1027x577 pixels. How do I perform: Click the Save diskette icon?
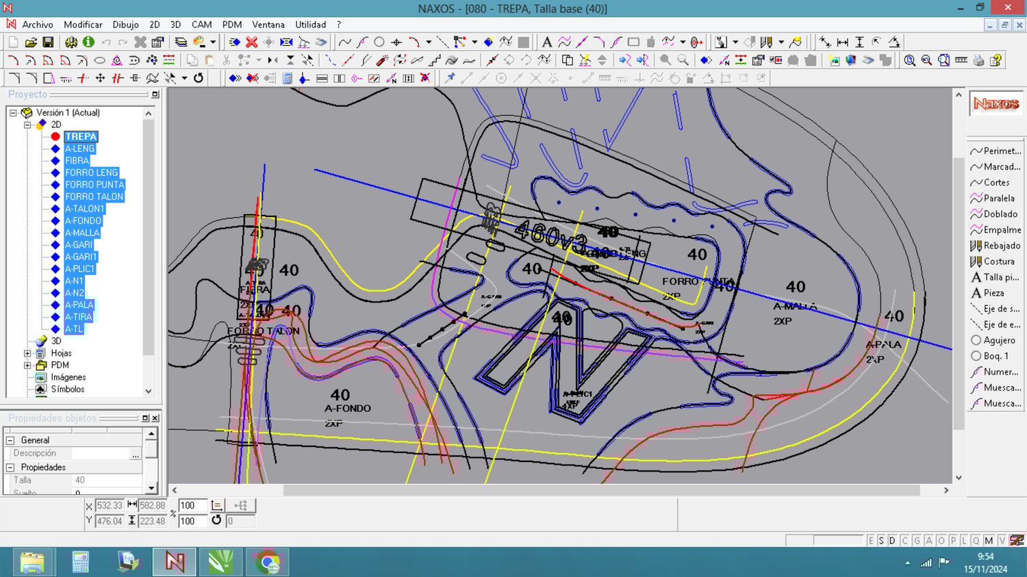point(48,42)
